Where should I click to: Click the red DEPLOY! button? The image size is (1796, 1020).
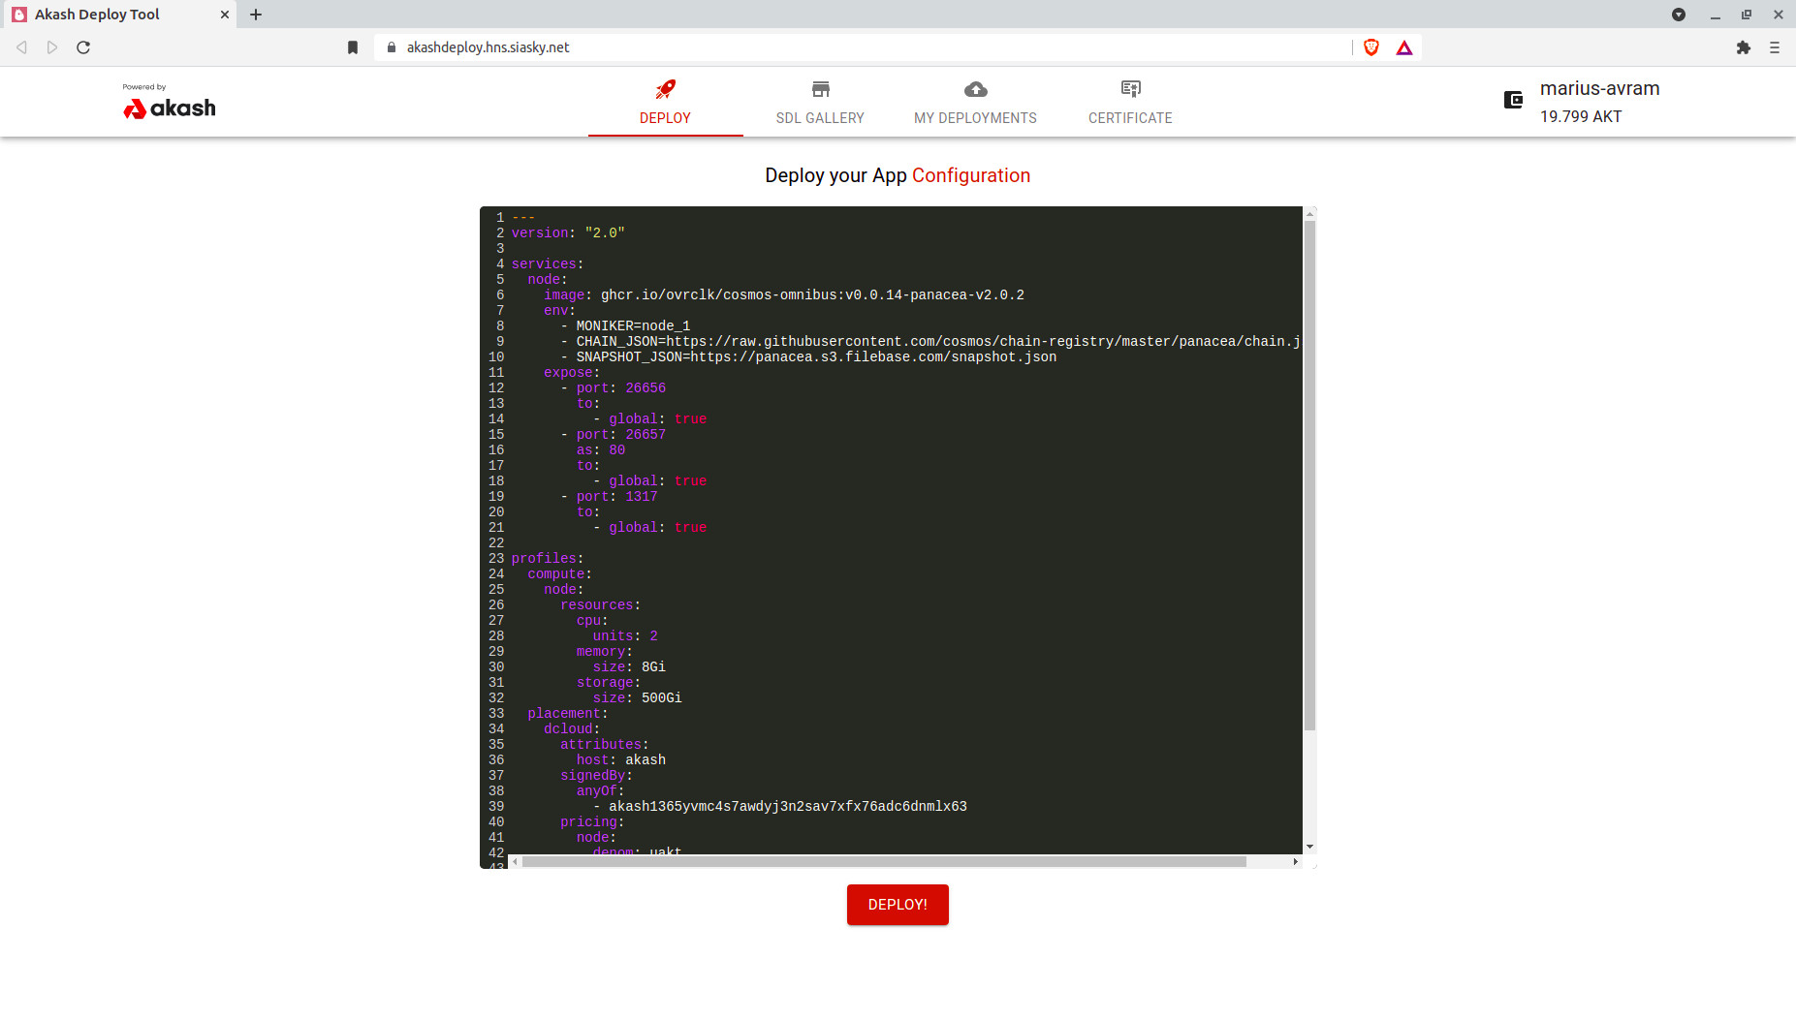tap(898, 905)
